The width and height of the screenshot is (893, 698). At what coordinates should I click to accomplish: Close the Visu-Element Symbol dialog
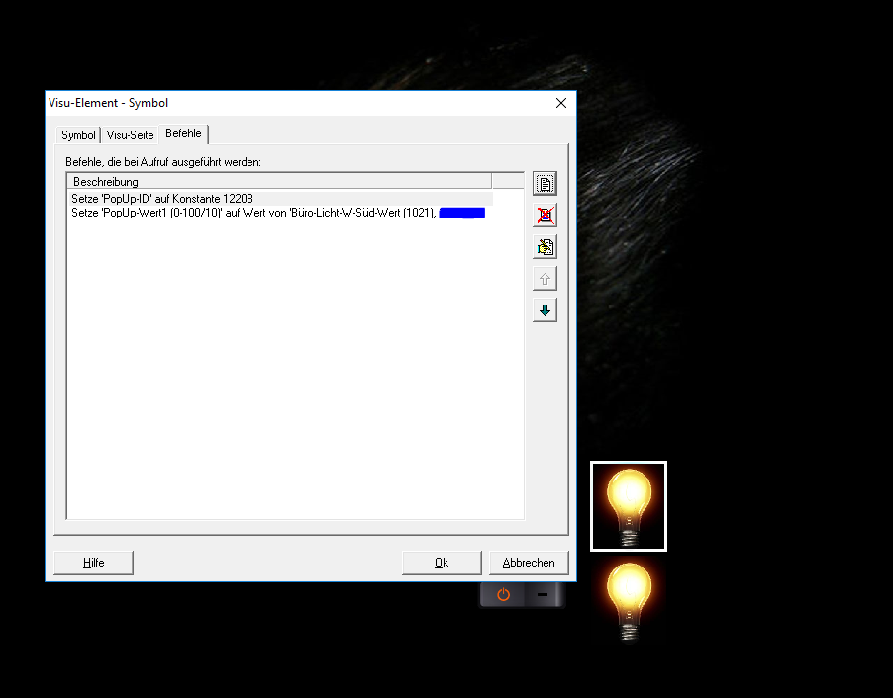click(561, 103)
